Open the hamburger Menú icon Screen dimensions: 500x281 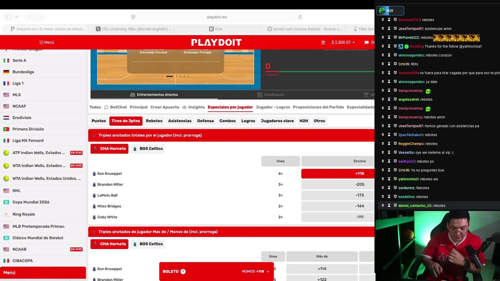41,42
